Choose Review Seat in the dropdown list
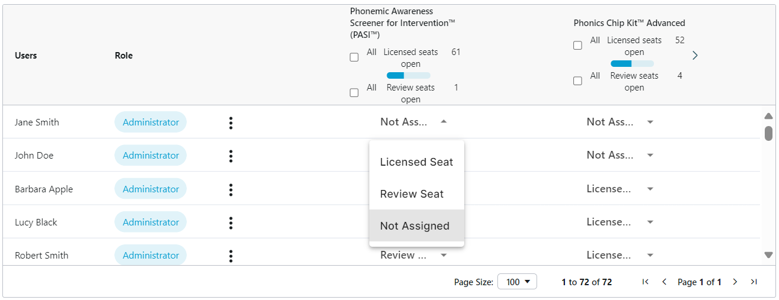 tap(411, 194)
